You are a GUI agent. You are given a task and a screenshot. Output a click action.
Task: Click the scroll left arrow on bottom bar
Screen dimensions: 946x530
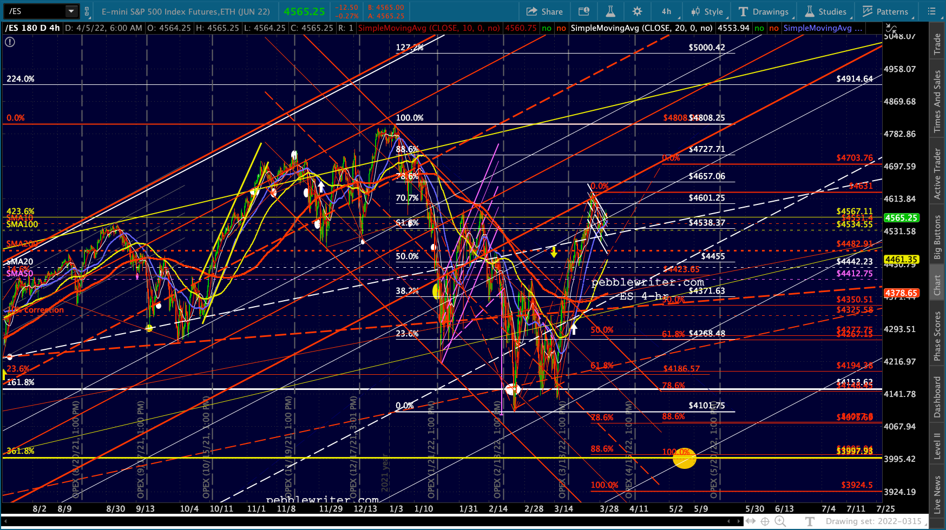[728, 521]
